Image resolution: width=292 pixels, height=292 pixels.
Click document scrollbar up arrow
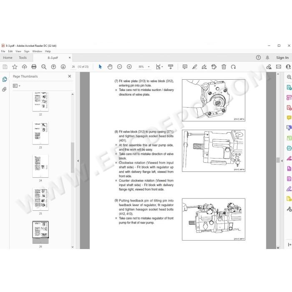tap(278, 74)
